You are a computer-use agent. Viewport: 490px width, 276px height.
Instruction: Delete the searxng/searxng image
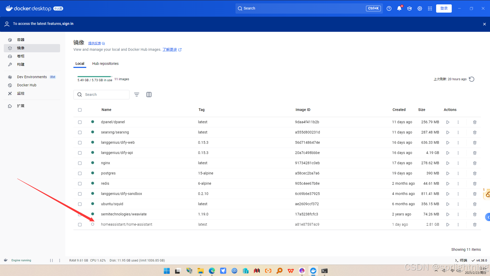(x=475, y=132)
